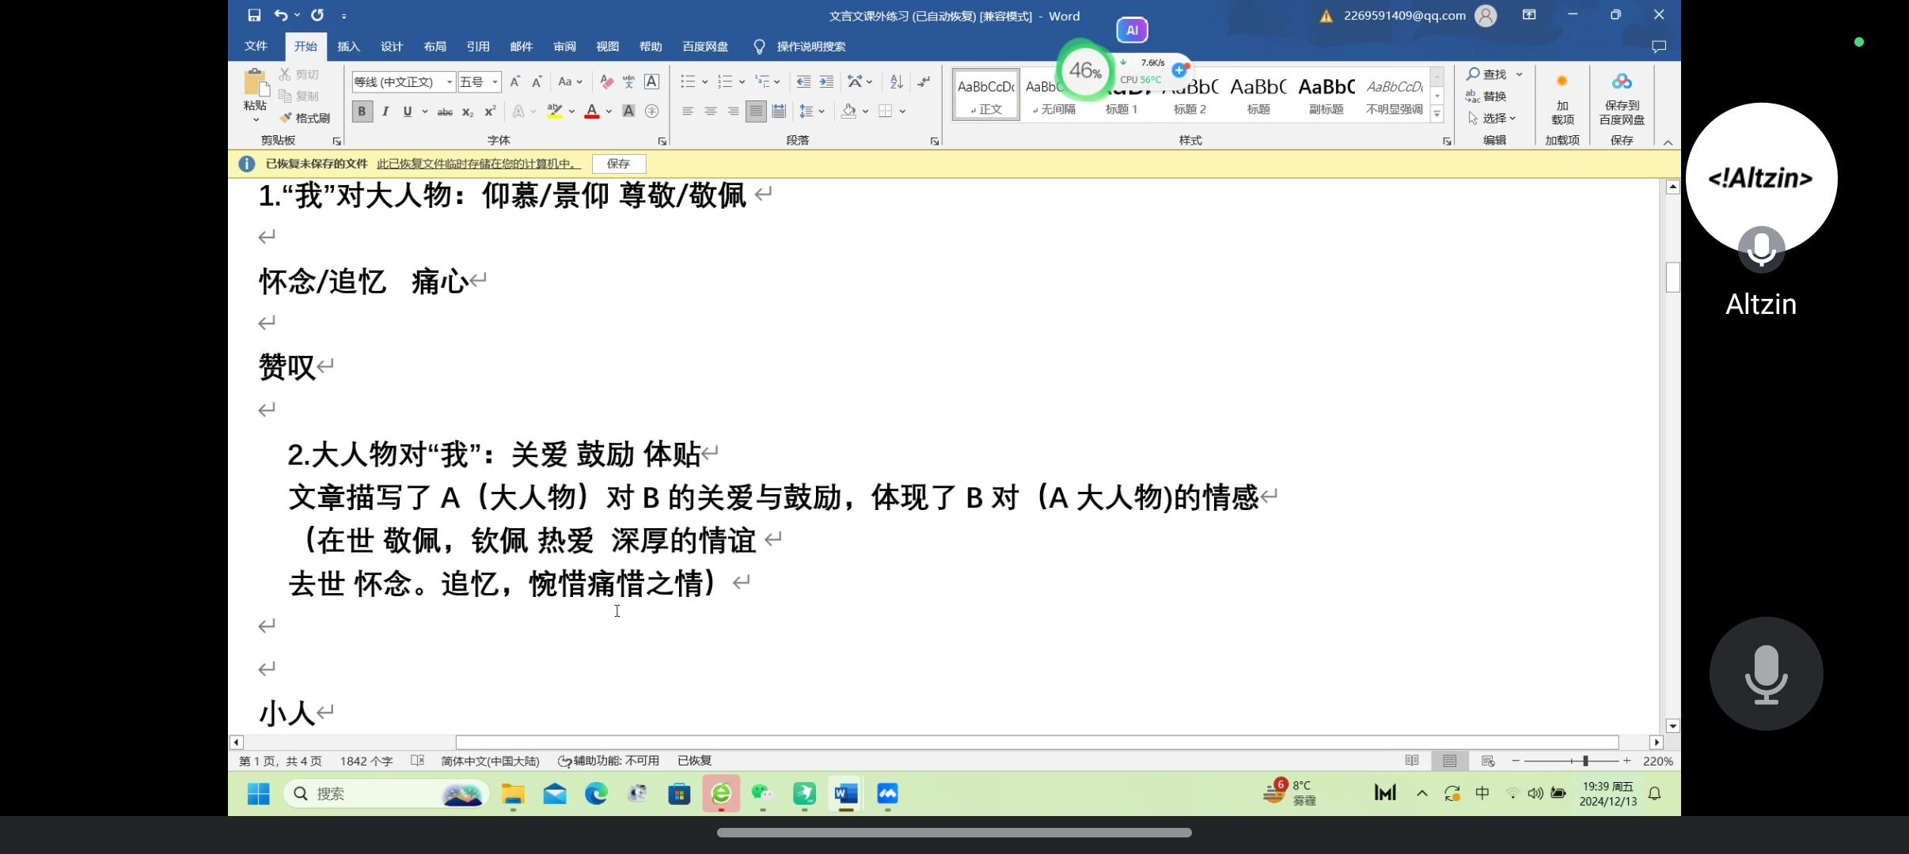Screen dimensions: 1909x854
Task: Click the sort A-Z icon
Action: point(896,81)
